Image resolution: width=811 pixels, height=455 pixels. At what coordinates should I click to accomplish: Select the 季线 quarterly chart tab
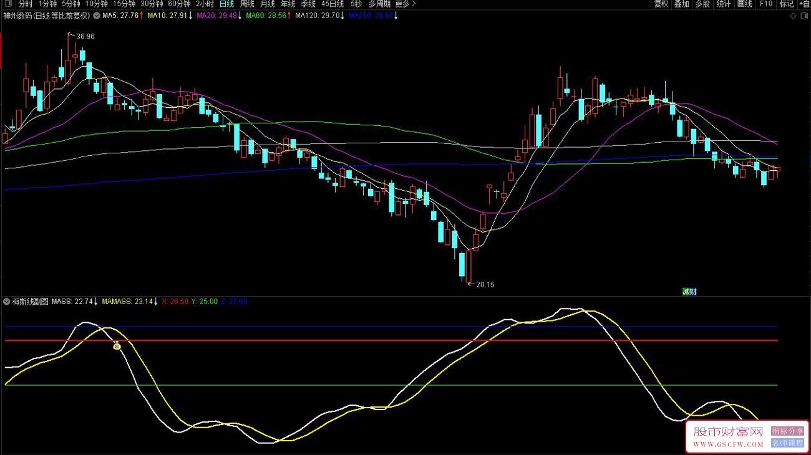coord(308,4)
